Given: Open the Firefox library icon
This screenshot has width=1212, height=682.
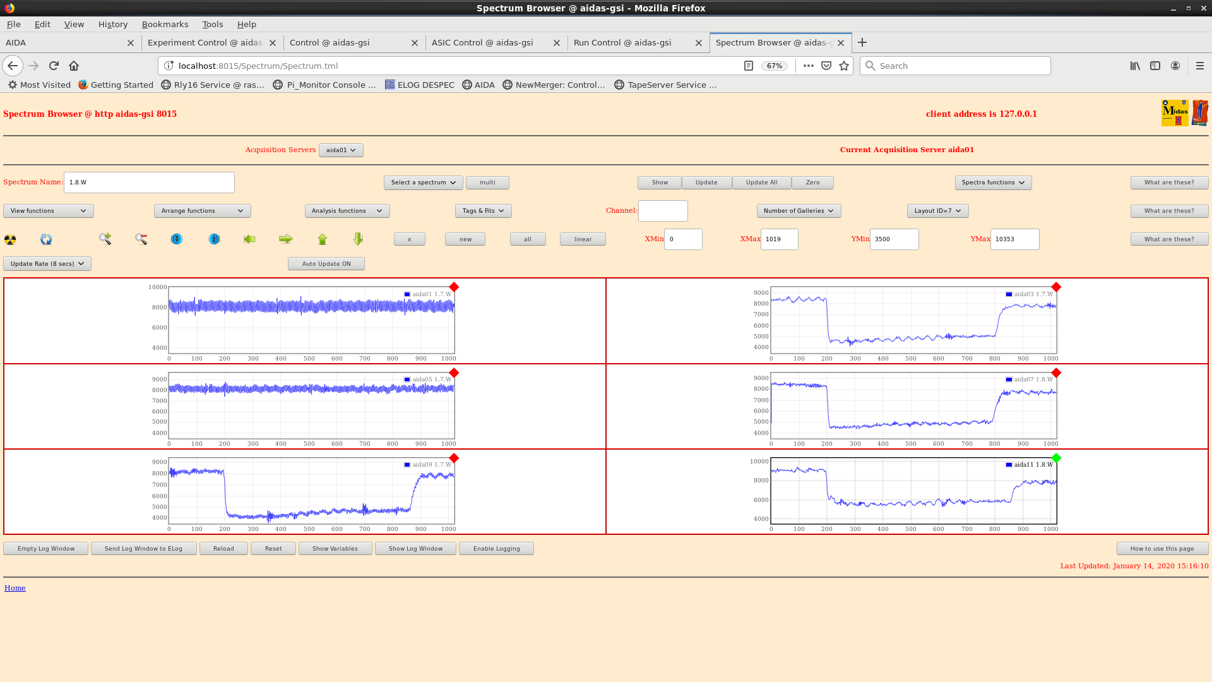Looking at the screenshot, I should point(1135,66).
